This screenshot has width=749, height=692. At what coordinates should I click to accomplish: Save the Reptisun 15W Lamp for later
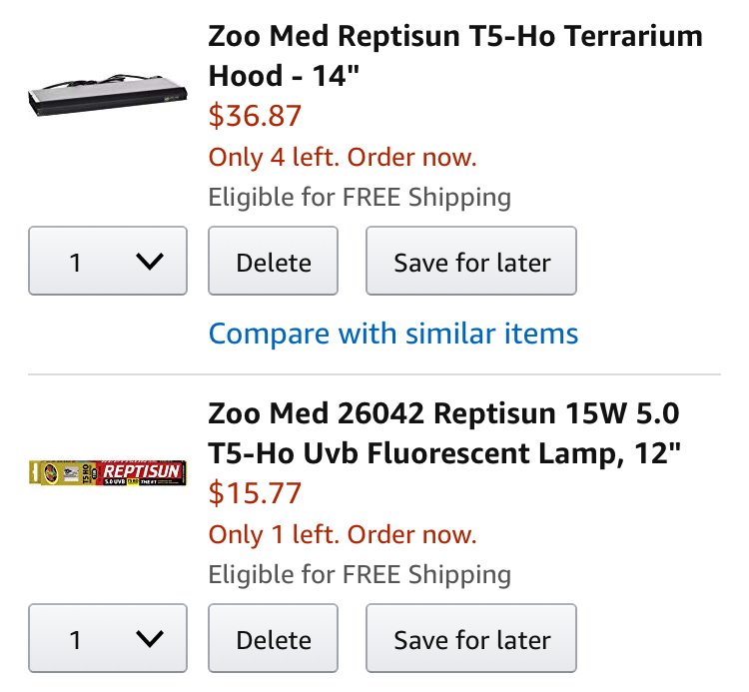coord(471,639)
